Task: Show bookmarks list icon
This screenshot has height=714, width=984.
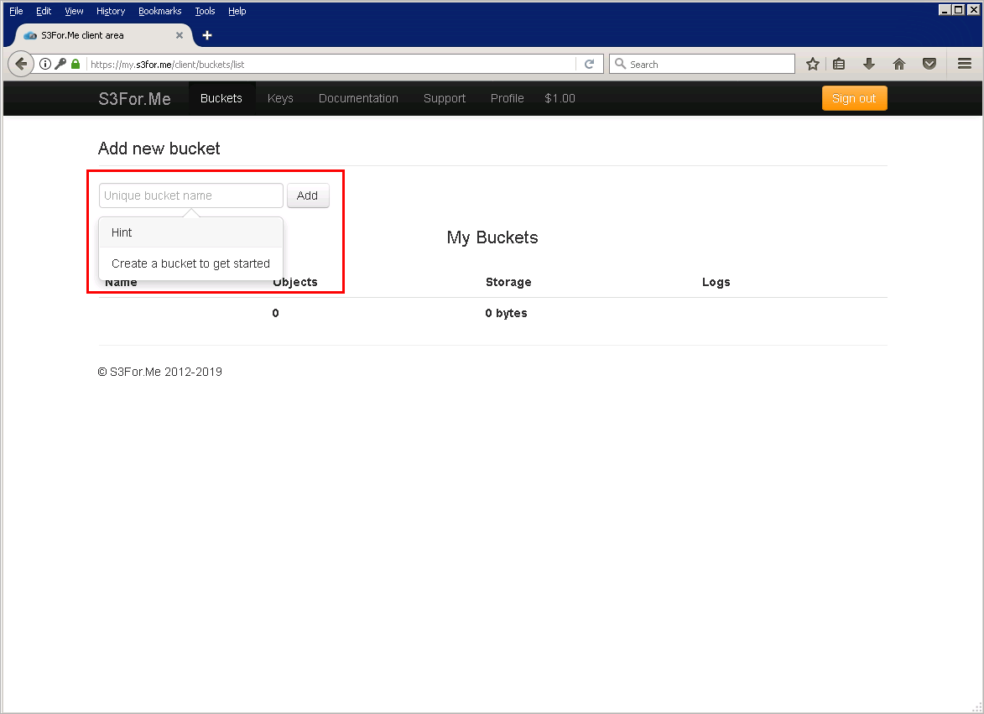Action: tap(839, 64)
